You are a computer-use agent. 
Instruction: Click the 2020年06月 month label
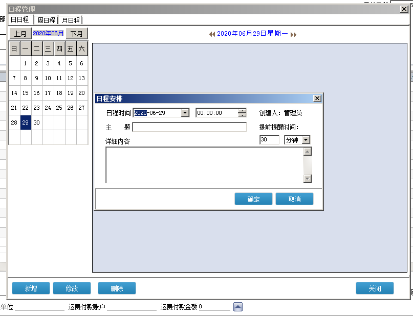(48, 33)
